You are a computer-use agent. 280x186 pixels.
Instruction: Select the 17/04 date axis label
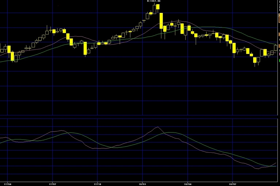(x=7, y=184)
